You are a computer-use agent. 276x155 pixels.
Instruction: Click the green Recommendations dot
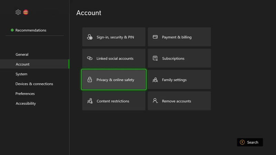(12, 30)
